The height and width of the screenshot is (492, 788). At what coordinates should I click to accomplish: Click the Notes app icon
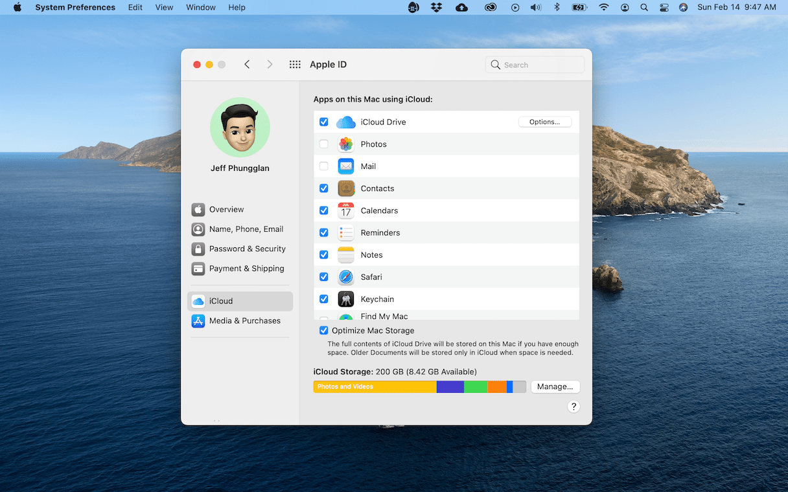(346, 254)
